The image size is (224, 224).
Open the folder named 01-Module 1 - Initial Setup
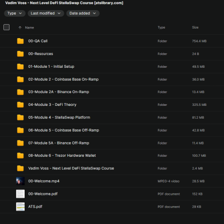51,67
